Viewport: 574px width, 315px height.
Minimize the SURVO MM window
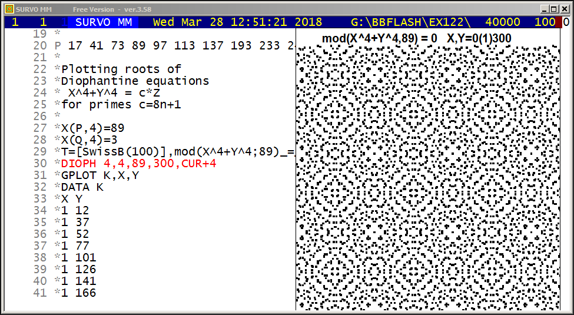click(x=545, y=9)
